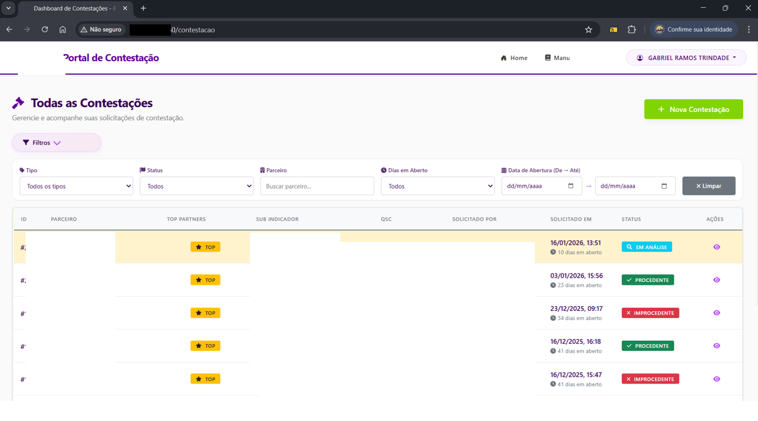Open the Dias em Aberto dropdown
This screenshot has width=758, height=421.
point(437,186)
